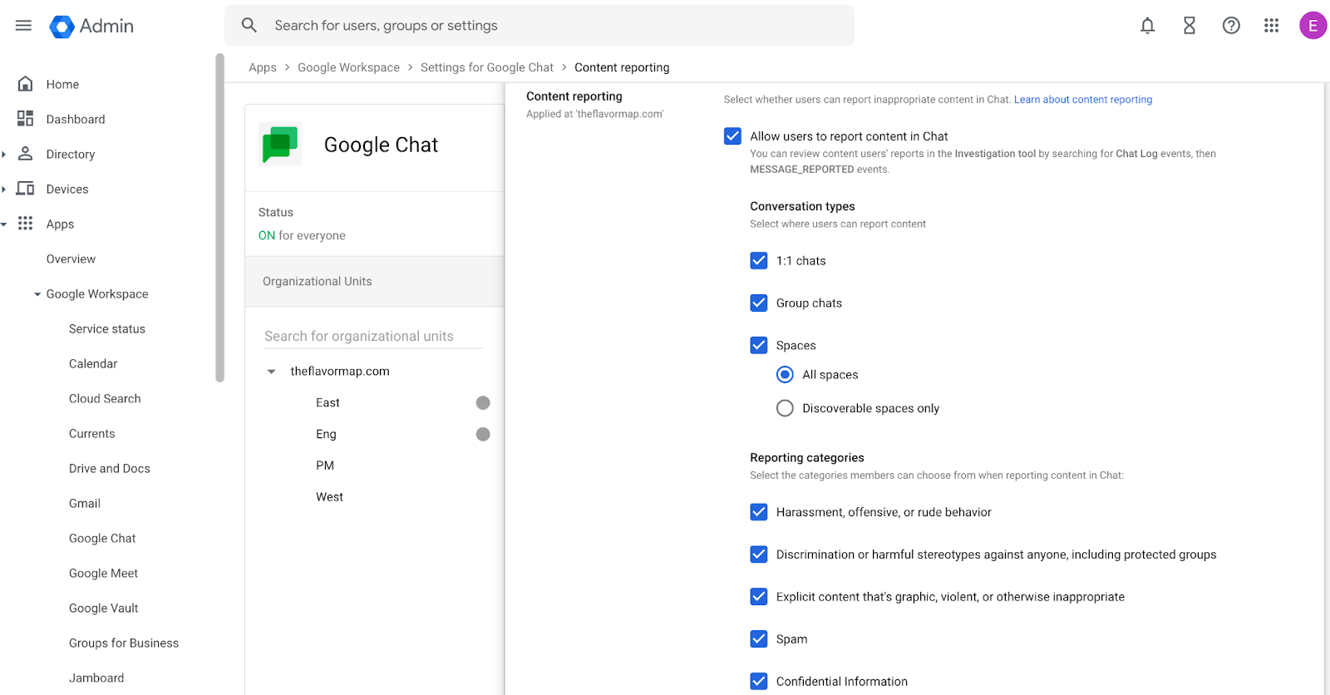Screen dimensions: 1330x695
Task: Open the help question mark icon
Action: coord(1231,26)
